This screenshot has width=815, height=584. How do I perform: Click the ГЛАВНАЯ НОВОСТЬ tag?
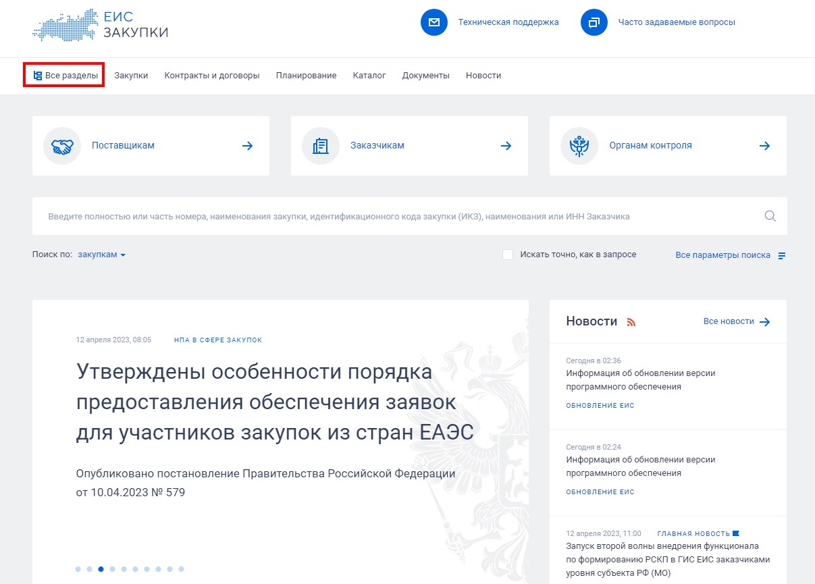[693, 533]
